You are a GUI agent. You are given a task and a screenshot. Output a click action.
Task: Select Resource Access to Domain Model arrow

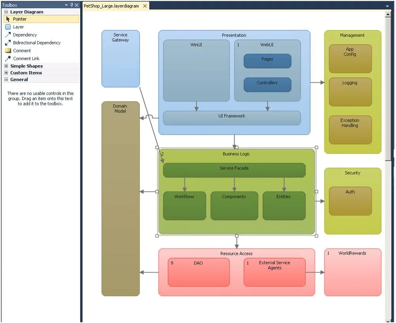pos(149,272)
